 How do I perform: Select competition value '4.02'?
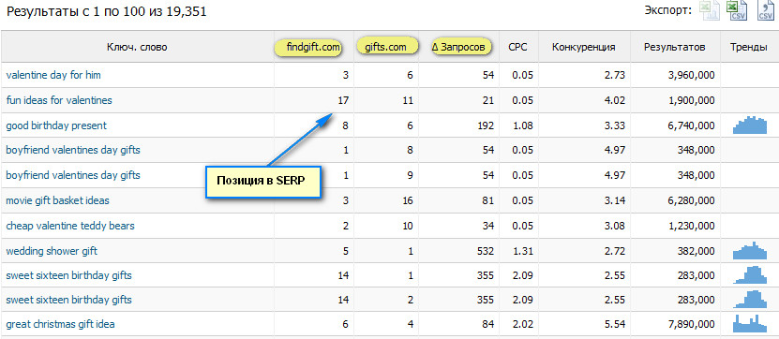click(615, 100)
